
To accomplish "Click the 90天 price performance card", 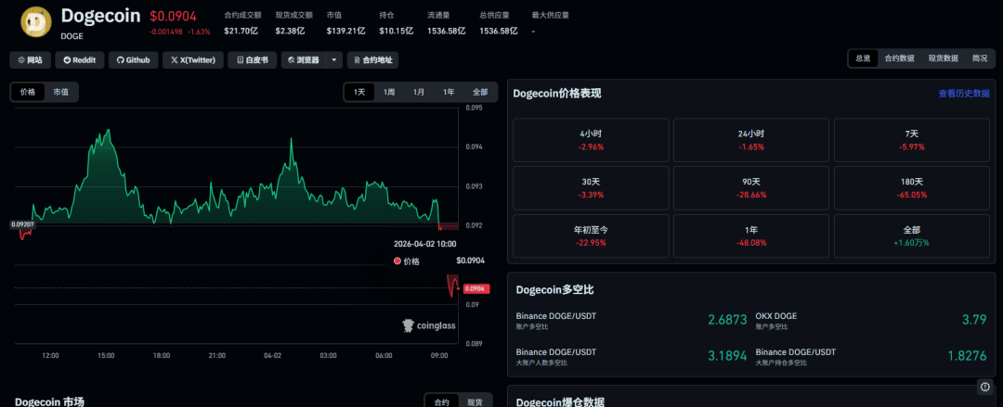I will point(750,188).
